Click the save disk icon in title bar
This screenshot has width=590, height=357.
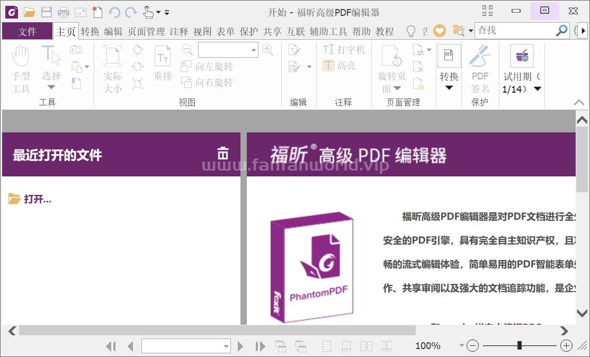pos(46,12)
